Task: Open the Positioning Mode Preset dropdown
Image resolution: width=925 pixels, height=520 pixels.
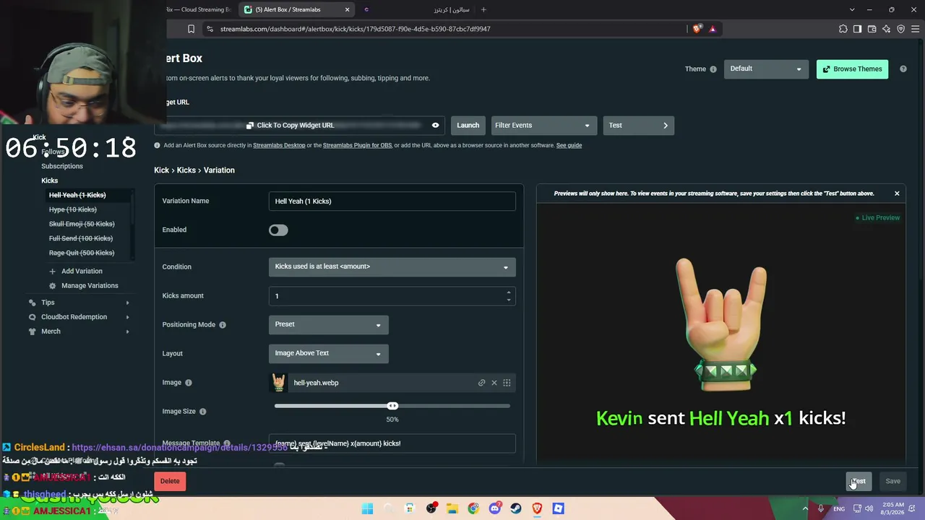Action: pos(329,325)
